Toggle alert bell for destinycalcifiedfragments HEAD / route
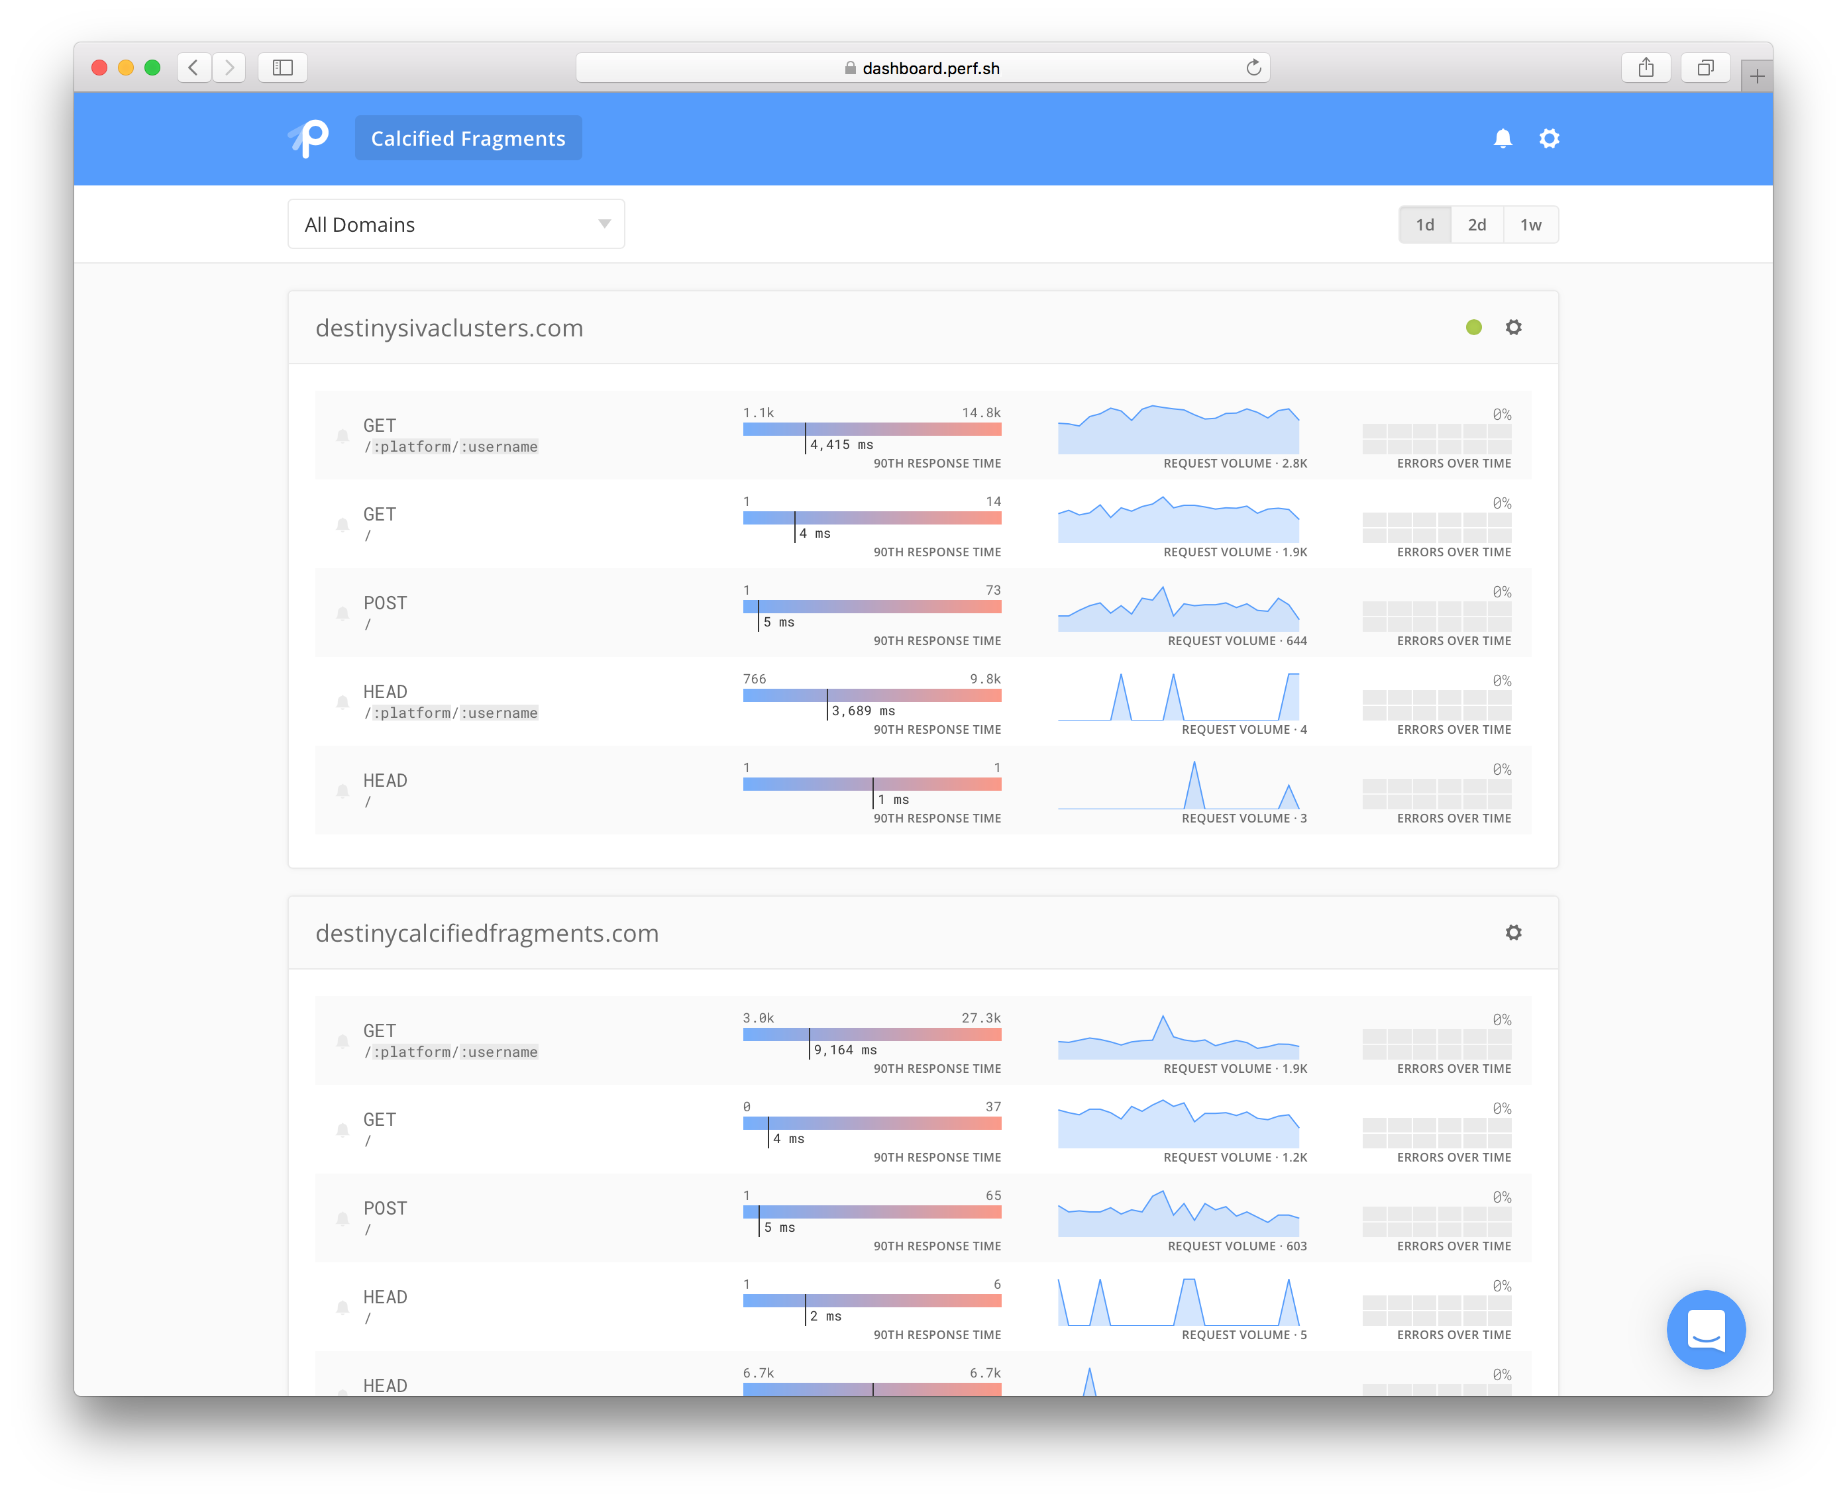 (343, 1307)
